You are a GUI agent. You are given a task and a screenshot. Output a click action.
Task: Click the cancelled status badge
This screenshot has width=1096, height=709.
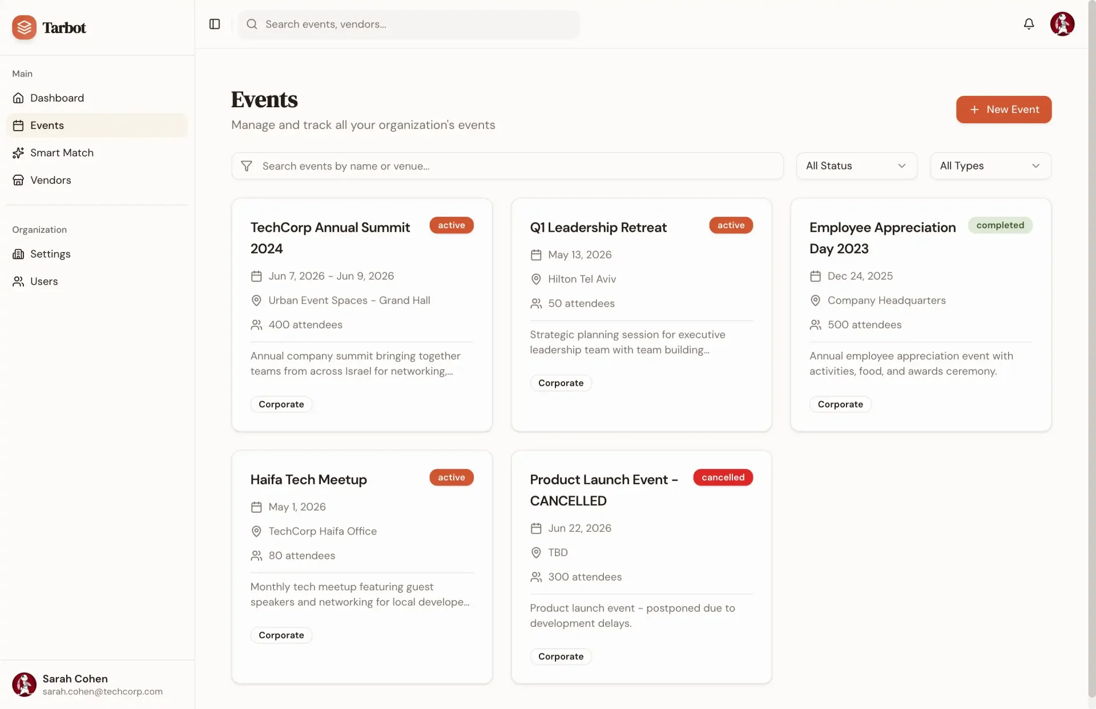pyautogui.click(x=723, y=477)
